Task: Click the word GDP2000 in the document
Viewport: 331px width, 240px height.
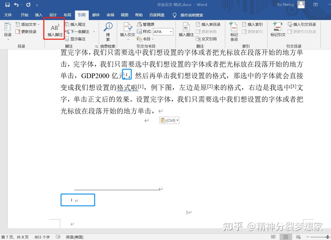Action: 96,76
